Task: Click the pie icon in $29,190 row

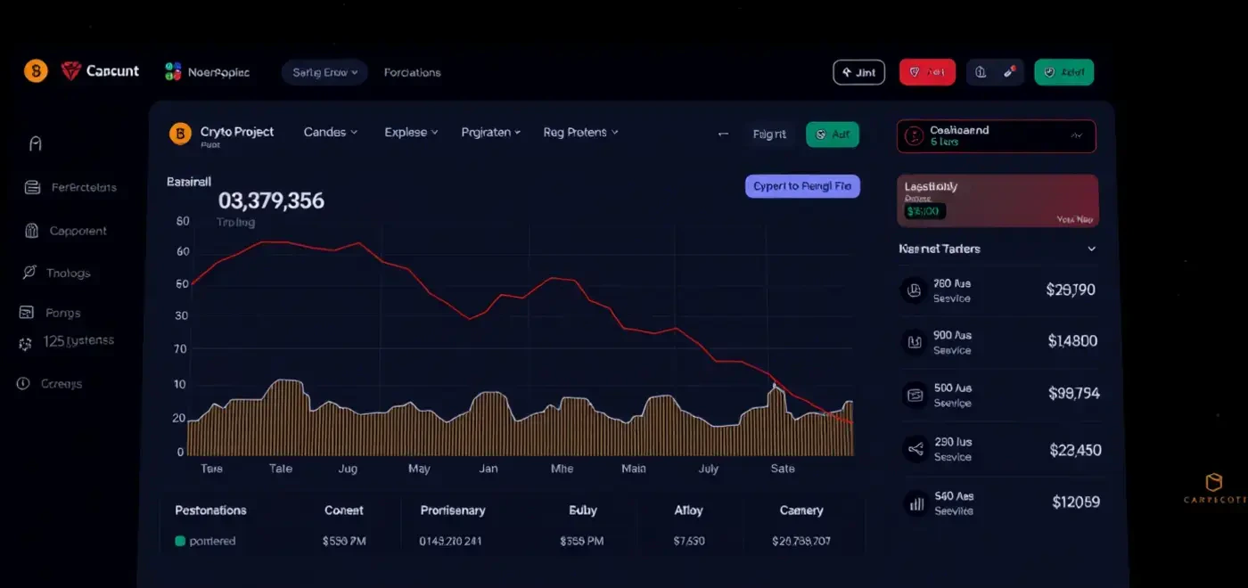Action: tap(914, 290)
